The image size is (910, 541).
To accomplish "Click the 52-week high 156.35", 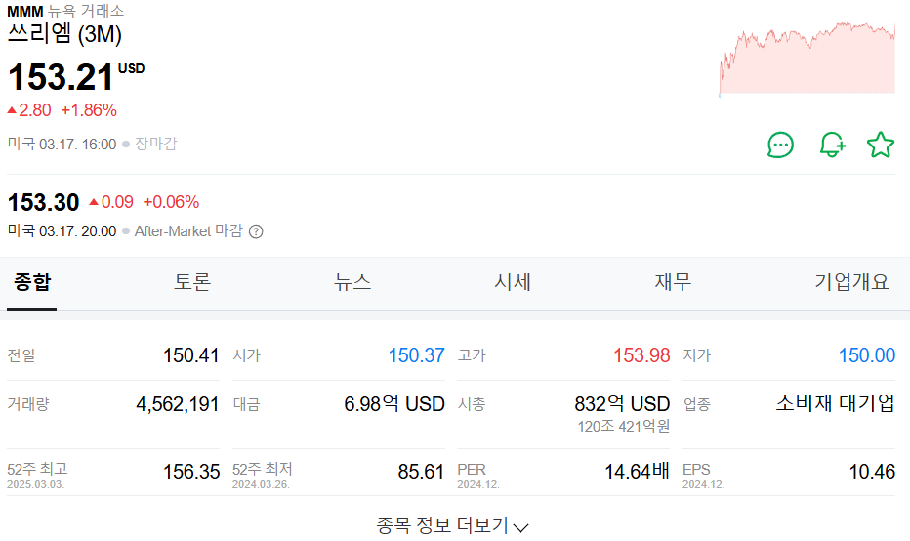I will point(191,472).
